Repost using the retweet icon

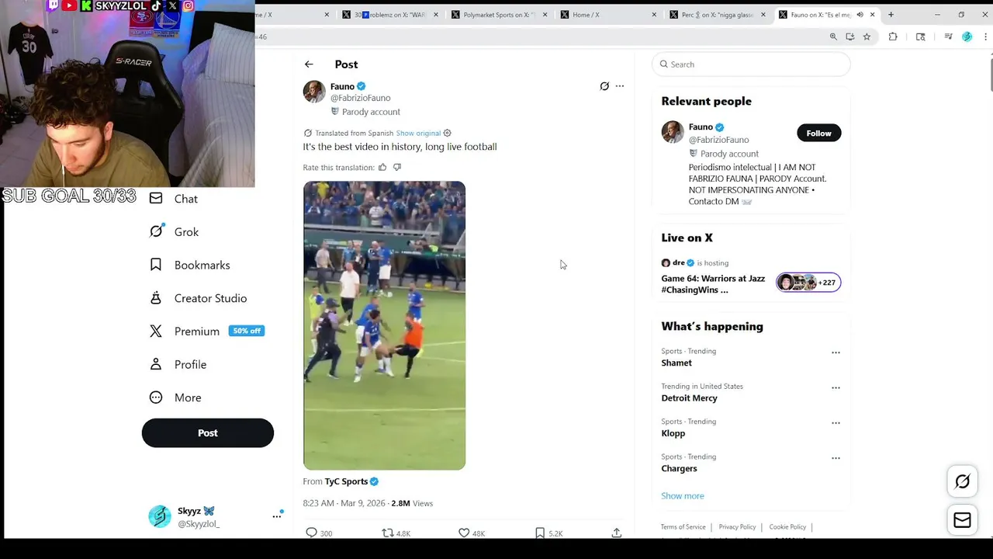[x=387, y=533]
